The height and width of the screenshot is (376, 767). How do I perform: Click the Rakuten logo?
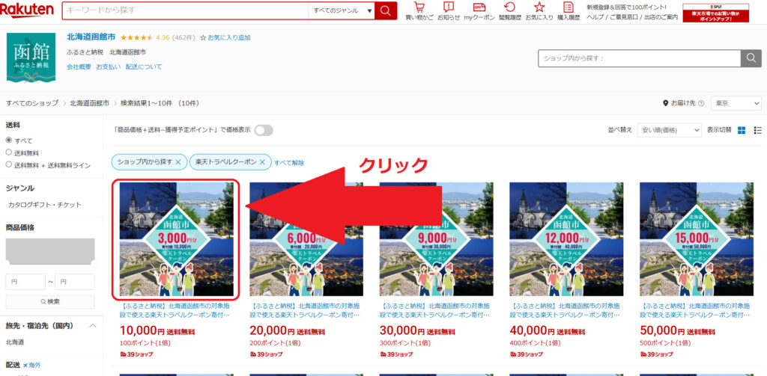click(x=27, y=10)
